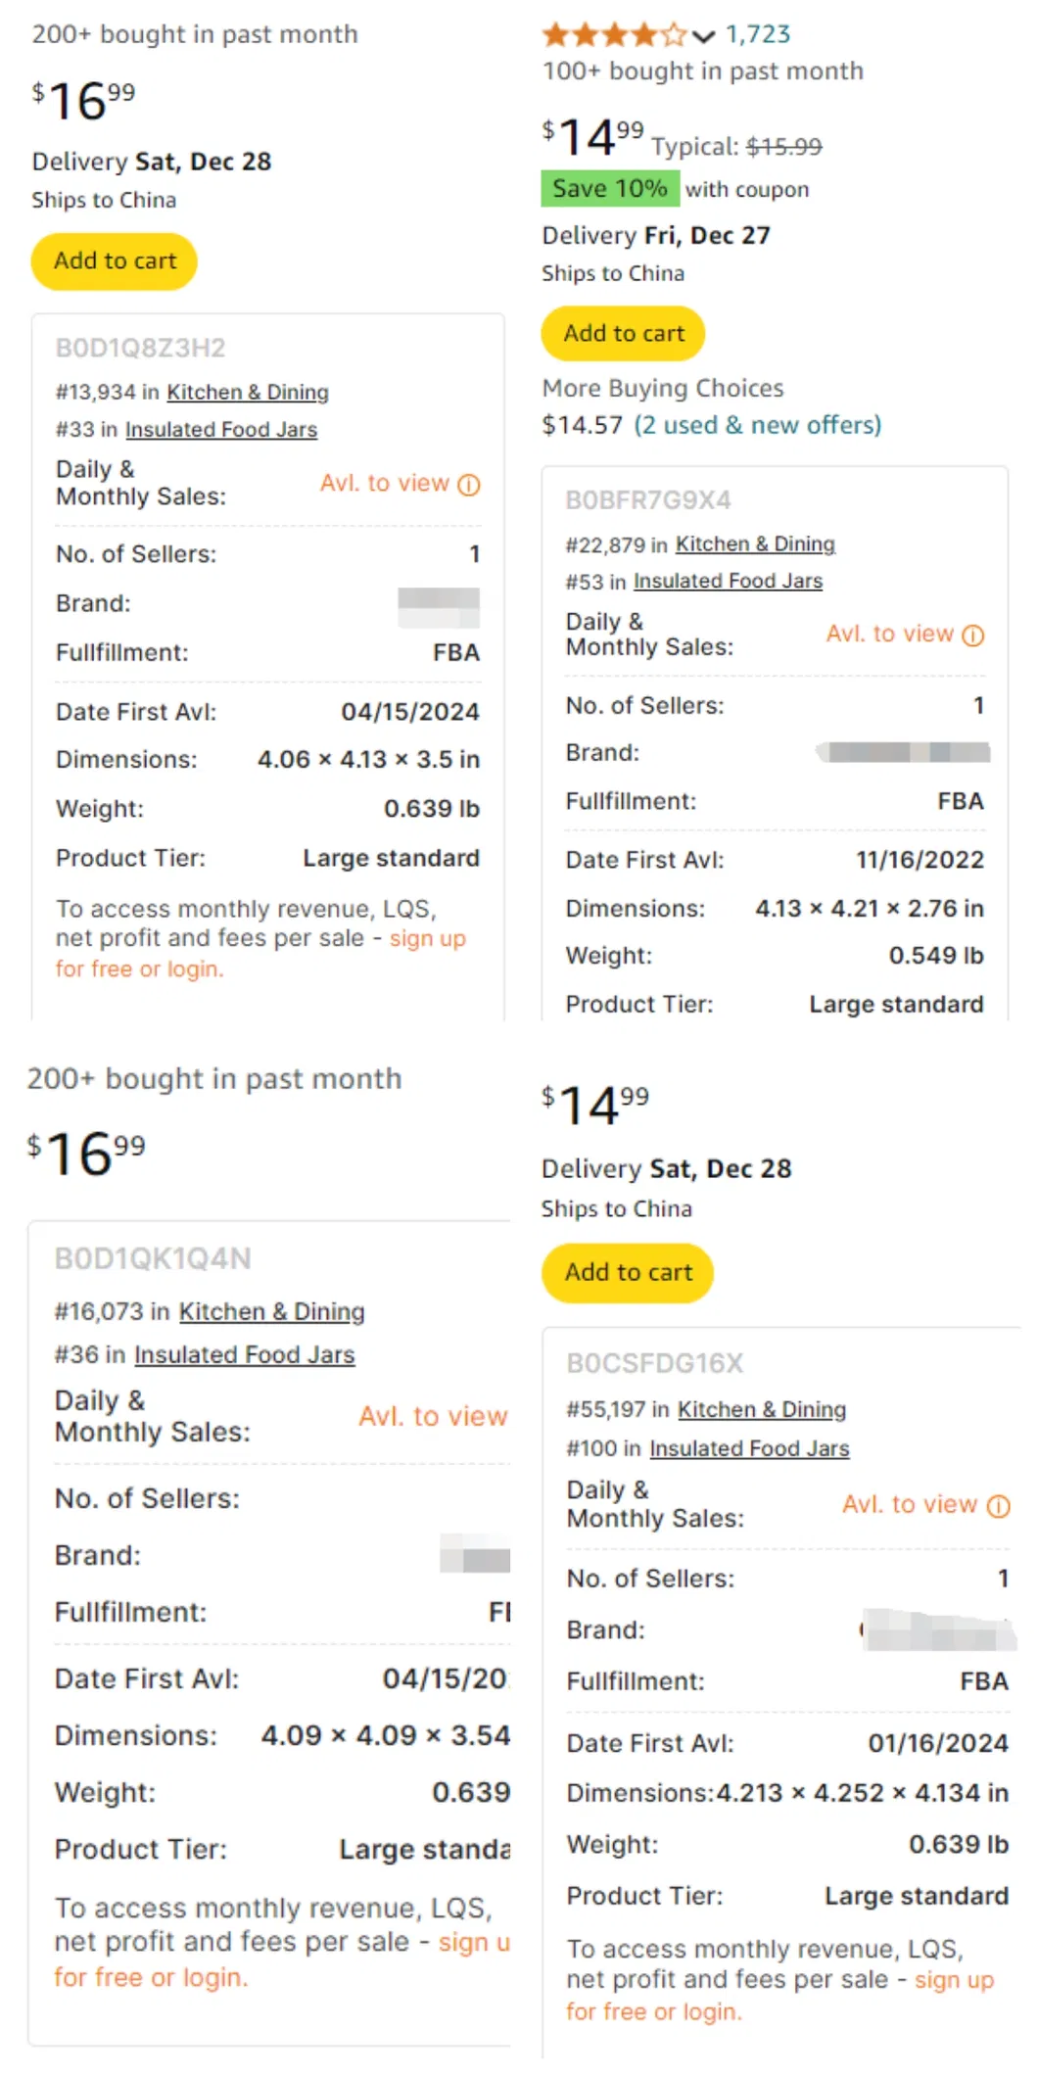Click the Save 10% coupon badge
Screen dimensions: 1038x2076
611,188
